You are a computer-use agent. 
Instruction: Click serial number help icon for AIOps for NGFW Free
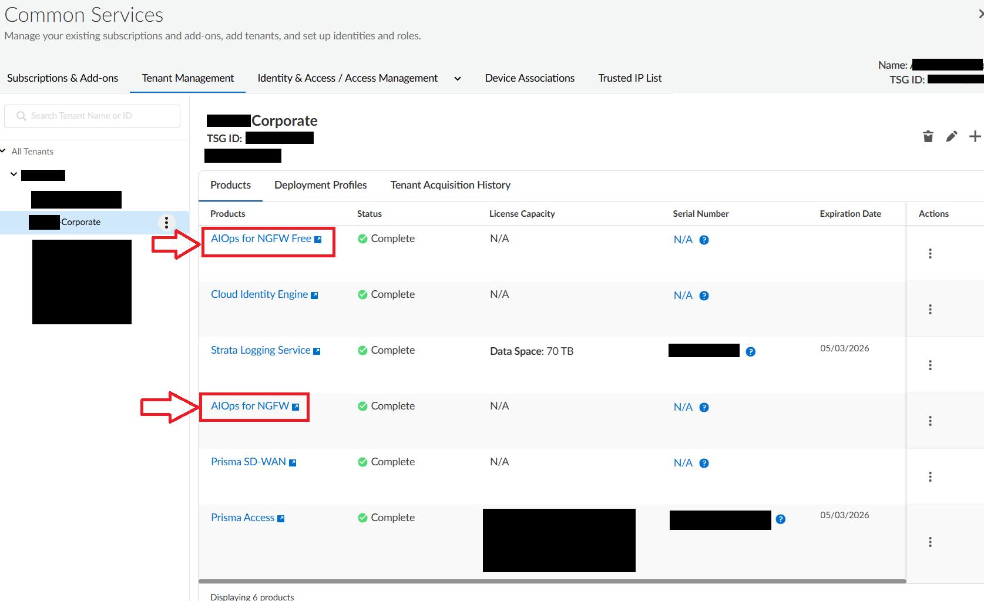tap(704, 240)
